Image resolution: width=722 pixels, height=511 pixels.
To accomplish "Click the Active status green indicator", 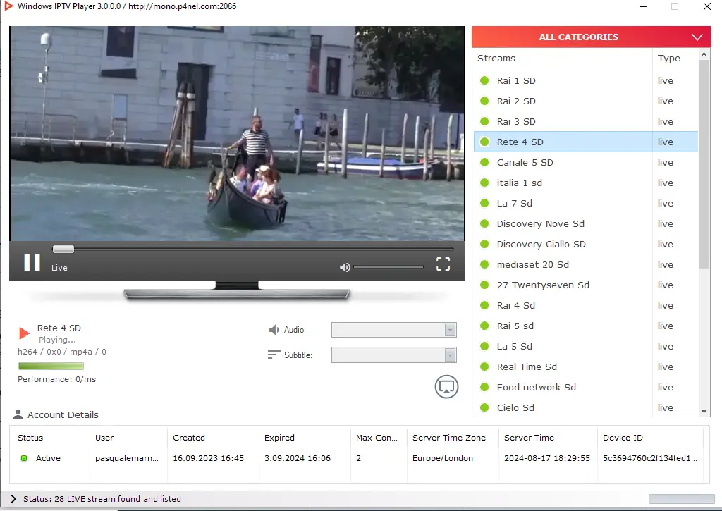I will [24, 458].
